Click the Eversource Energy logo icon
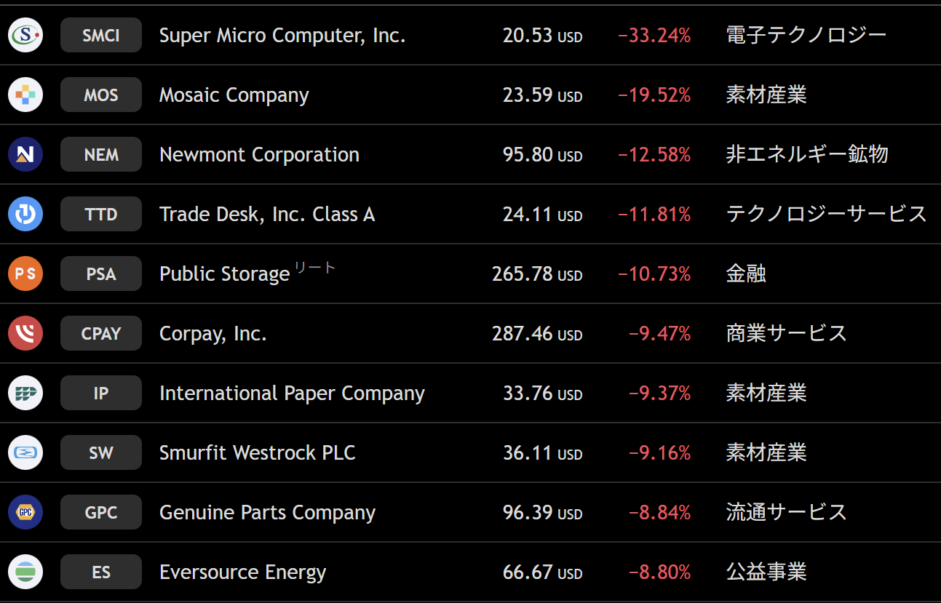The width and height of the screenshot is (941, 603). tap(25, 572)
